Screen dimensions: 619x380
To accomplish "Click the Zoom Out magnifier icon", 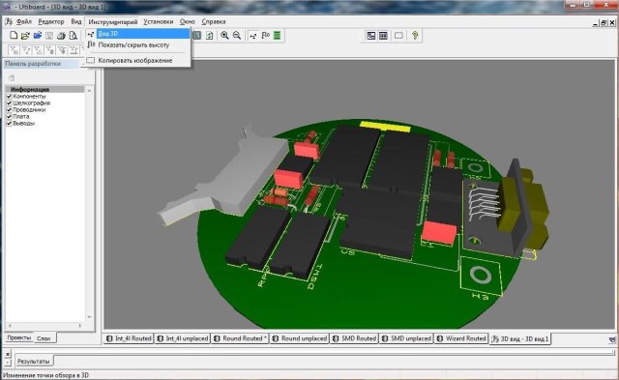I will (x=237, y=36).
